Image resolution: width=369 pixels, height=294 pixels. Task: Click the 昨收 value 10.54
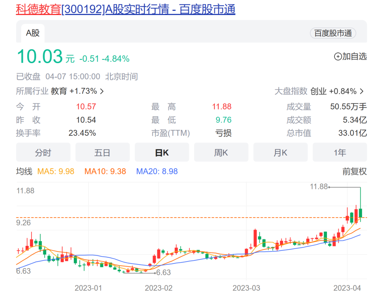click(86, 120)
